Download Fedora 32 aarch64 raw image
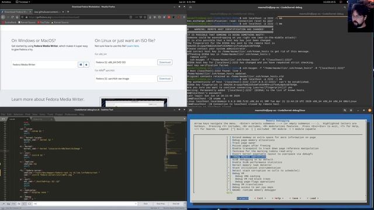374x210 pixels. click(165, 79)
